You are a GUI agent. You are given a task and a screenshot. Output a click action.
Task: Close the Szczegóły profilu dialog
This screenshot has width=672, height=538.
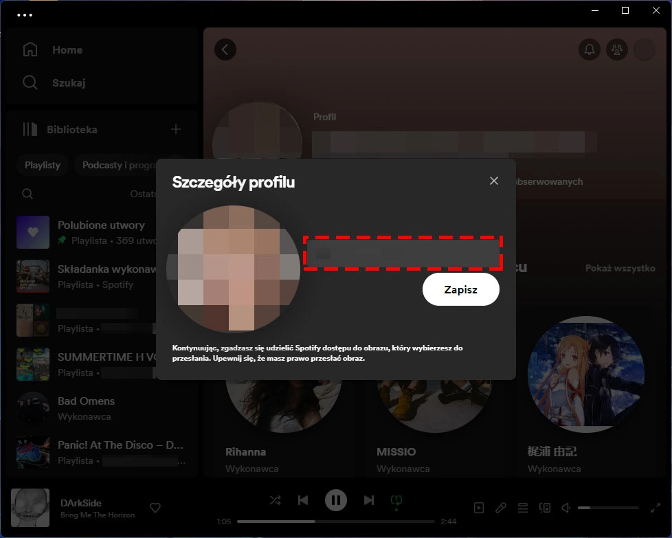(x=494, y=181)
